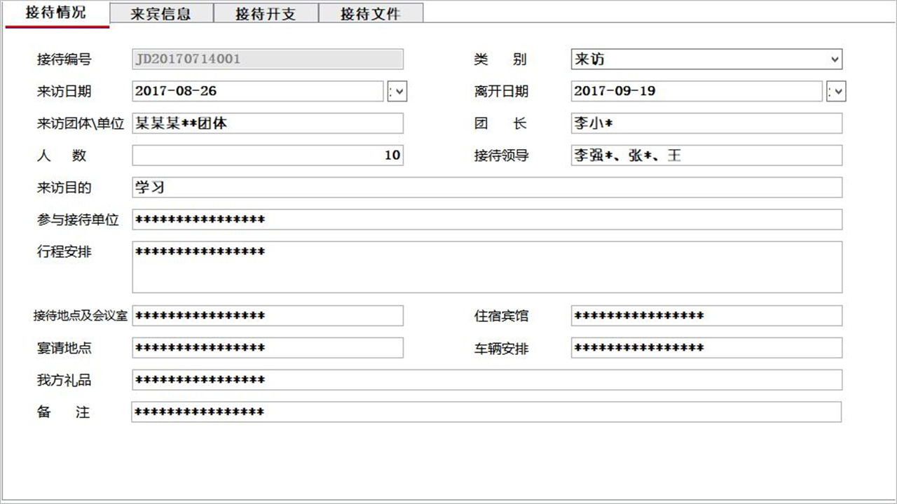Open the 来访日期 date picker
Screen dimensions: 897x504
397,91
